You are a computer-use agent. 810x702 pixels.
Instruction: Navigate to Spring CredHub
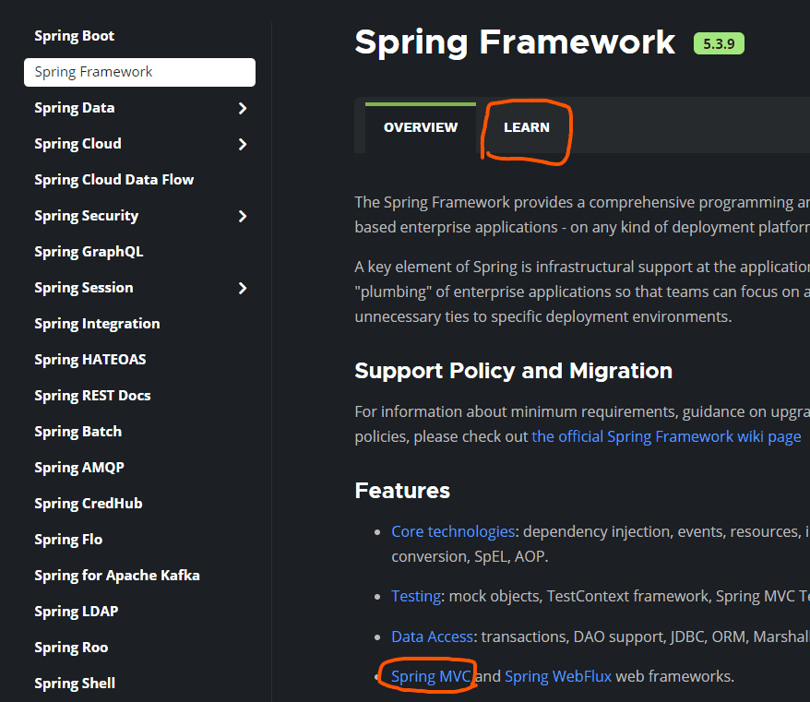(x=89, y=504)
